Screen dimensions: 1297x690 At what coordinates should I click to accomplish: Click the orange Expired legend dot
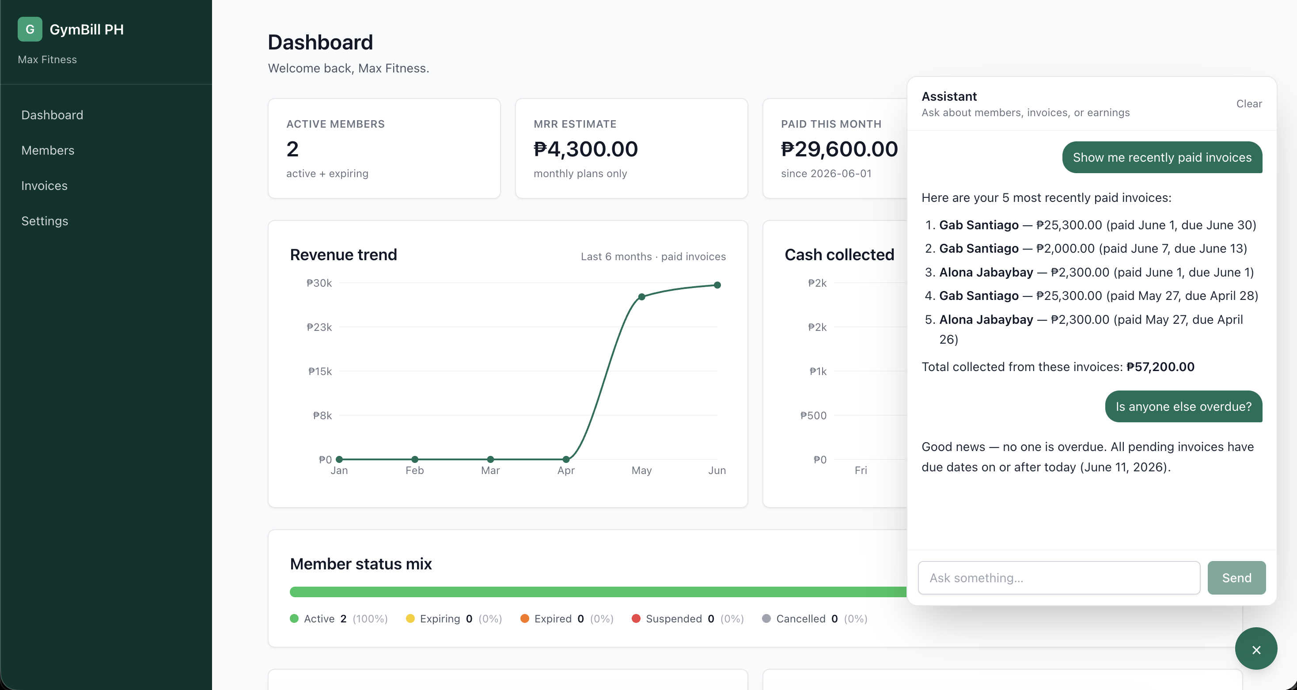point(525,618)
